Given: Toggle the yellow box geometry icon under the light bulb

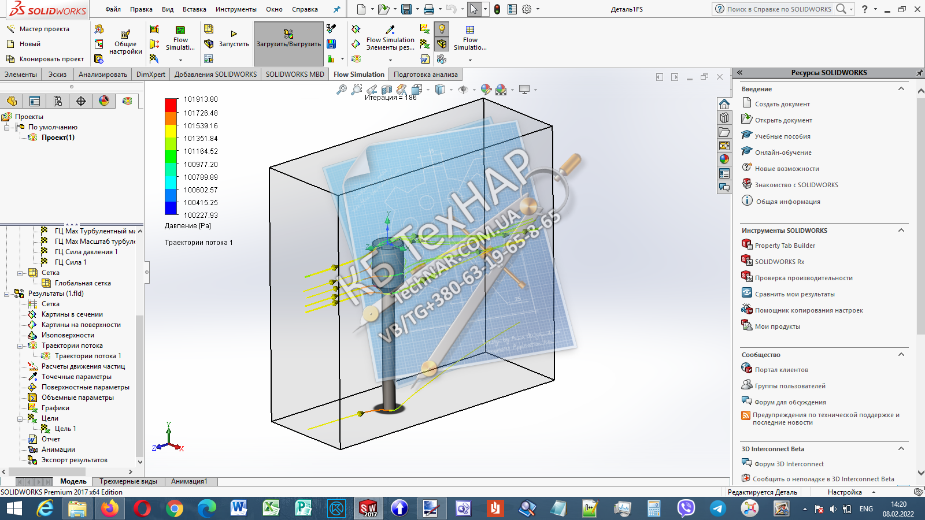Looking at the screenshot, I should click(442, 44).
